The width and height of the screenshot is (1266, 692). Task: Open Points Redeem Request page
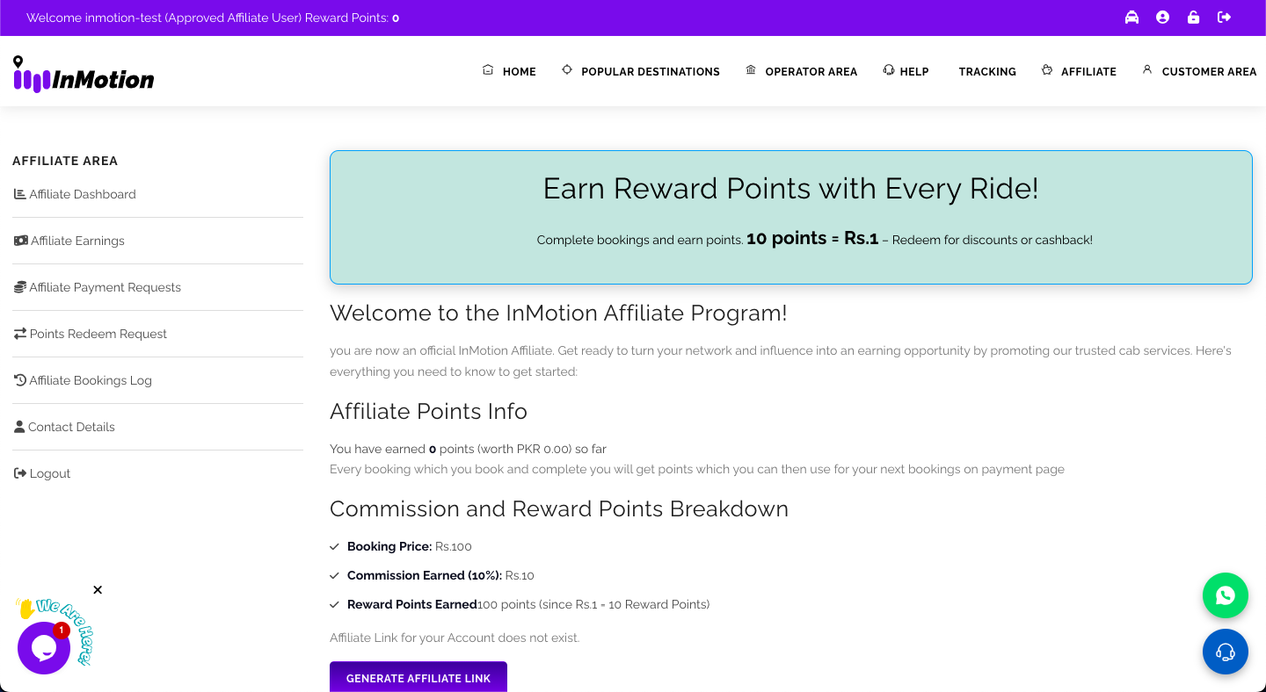98,334
